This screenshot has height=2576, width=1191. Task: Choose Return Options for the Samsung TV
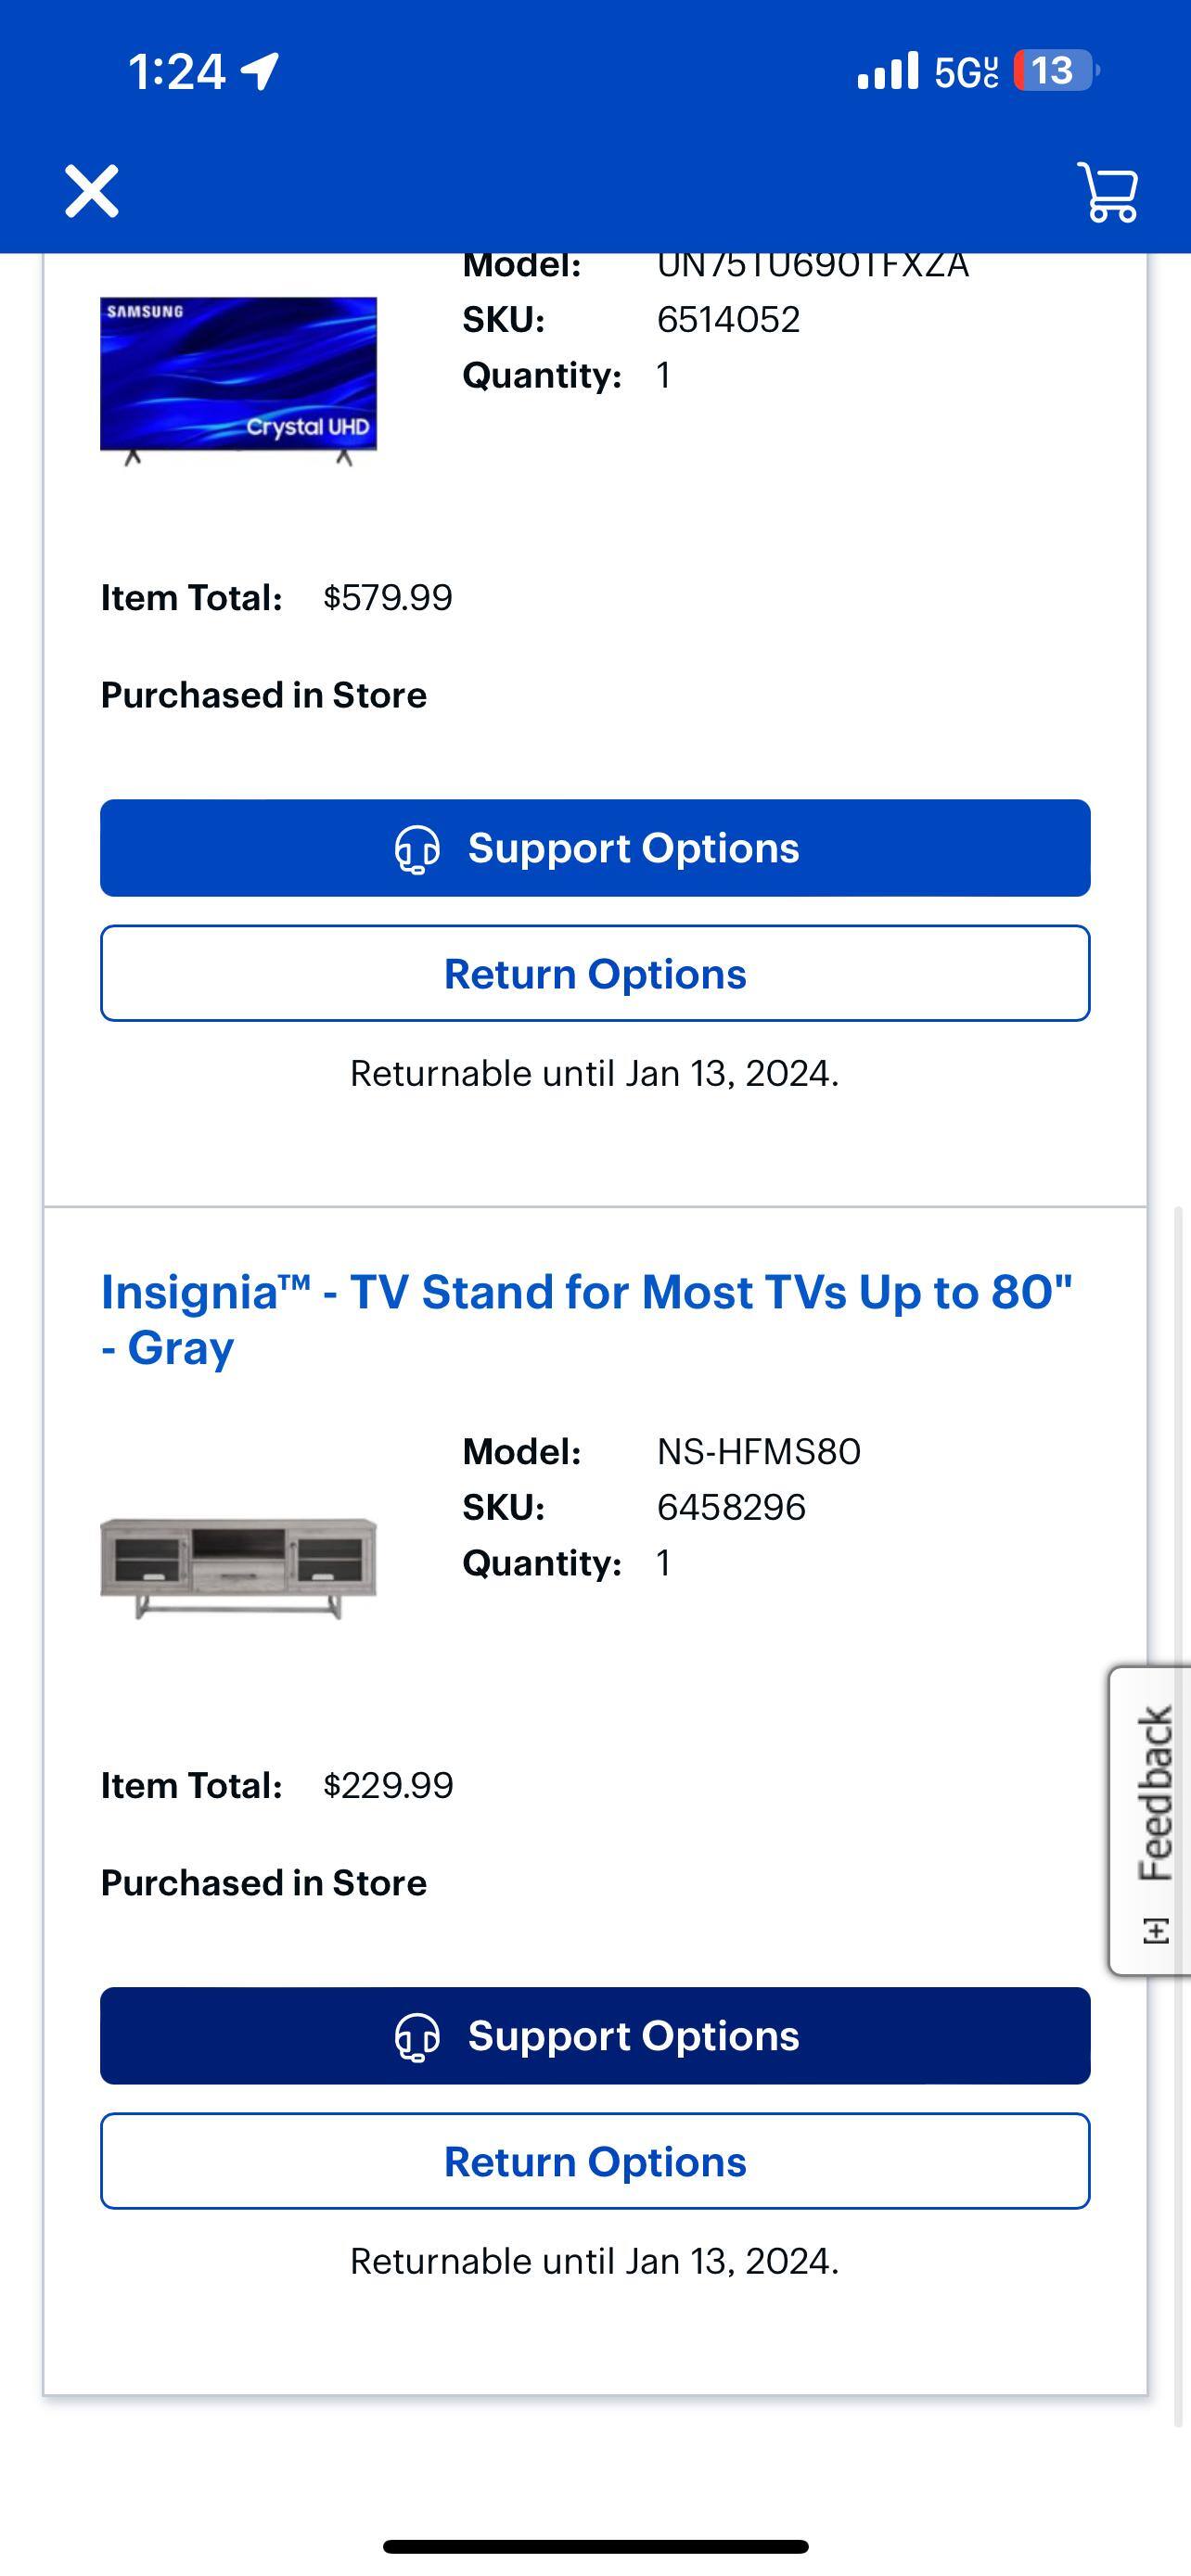point(595,973)
